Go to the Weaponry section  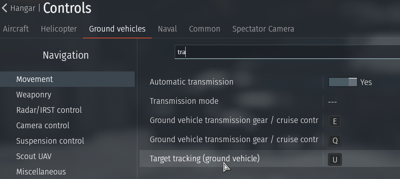point(34,95)
